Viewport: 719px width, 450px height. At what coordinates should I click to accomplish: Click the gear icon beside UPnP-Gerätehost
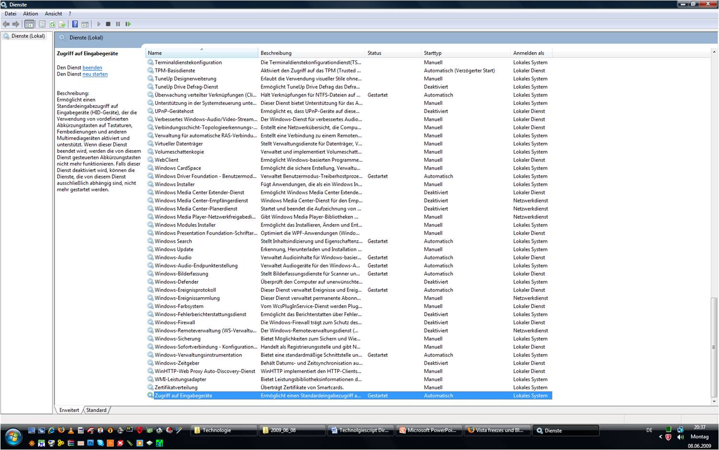point(150,111)
